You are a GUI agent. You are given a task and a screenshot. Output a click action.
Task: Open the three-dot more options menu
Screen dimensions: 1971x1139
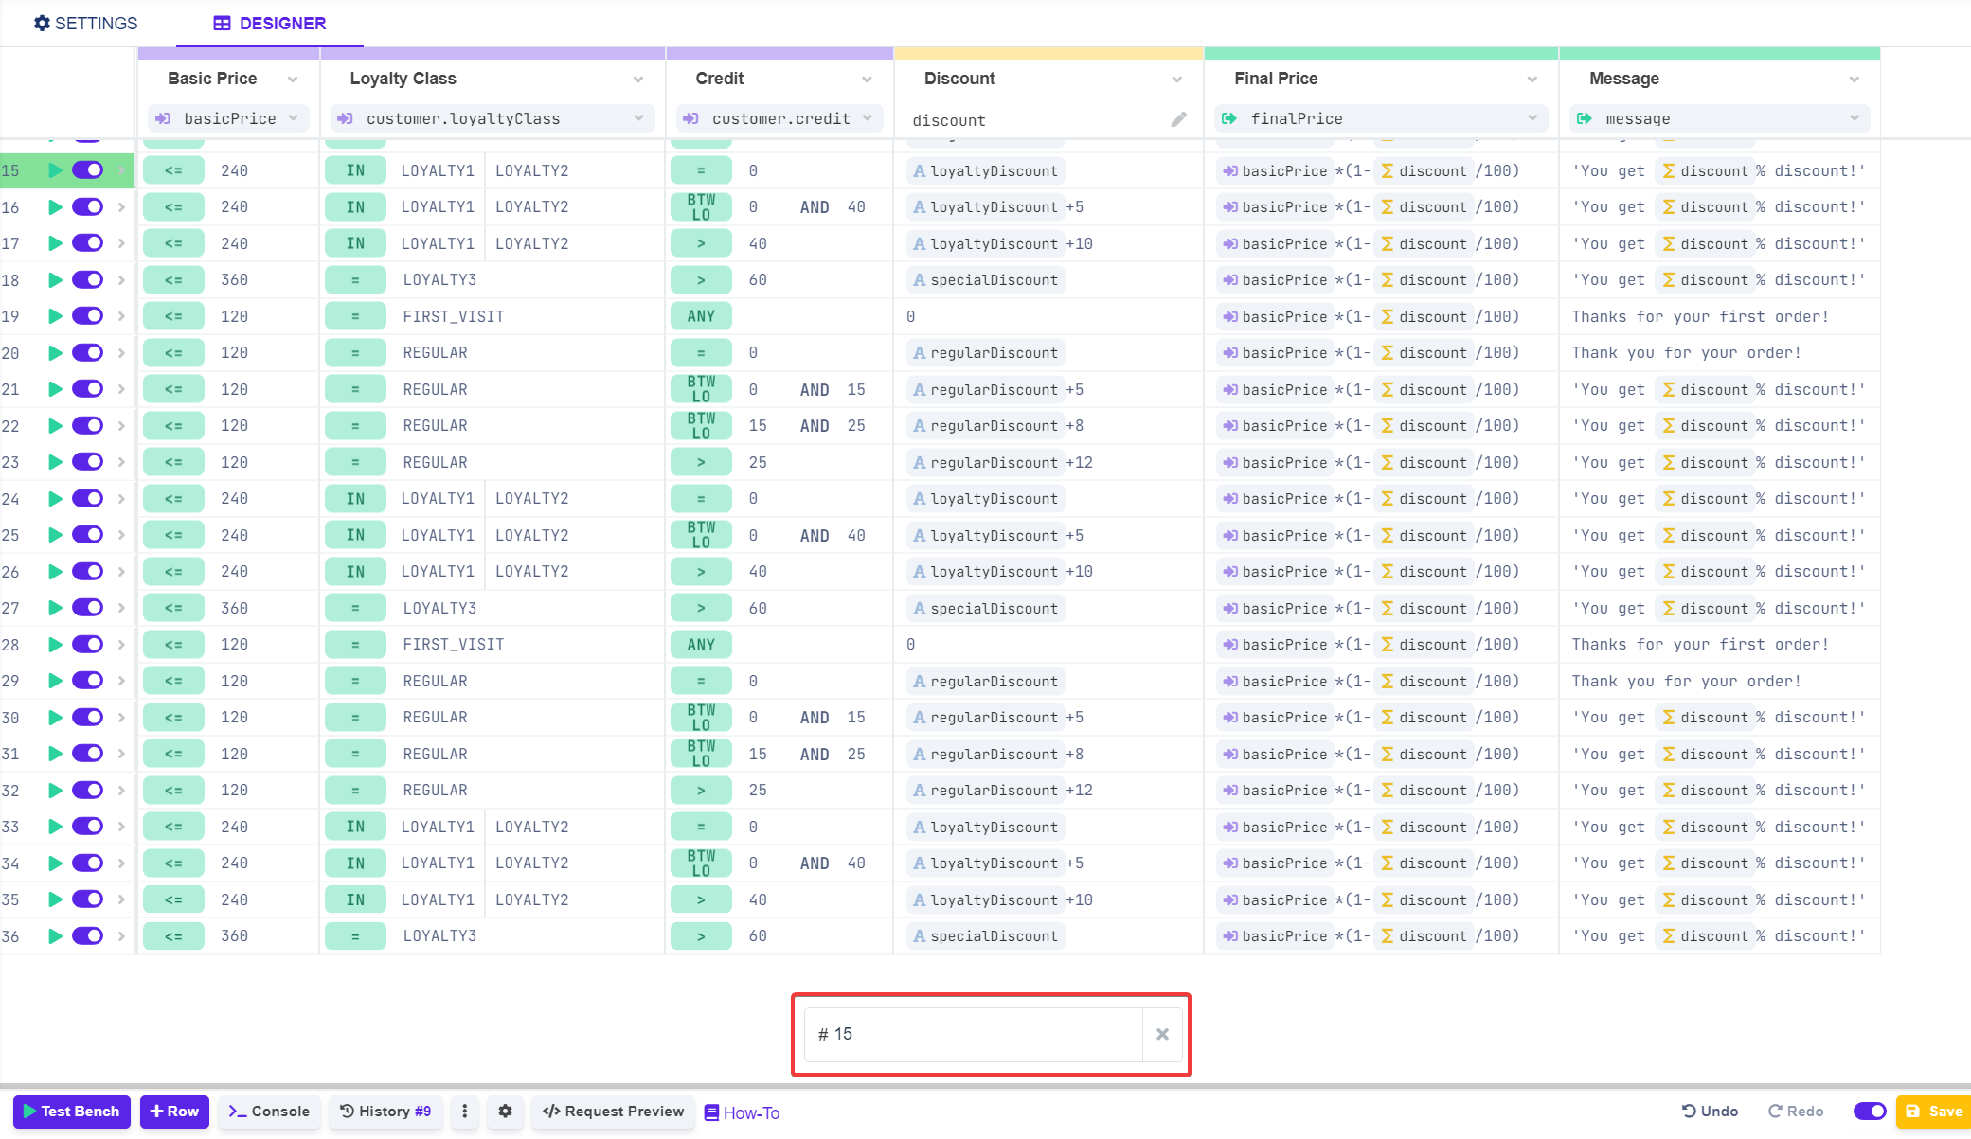464,1112
